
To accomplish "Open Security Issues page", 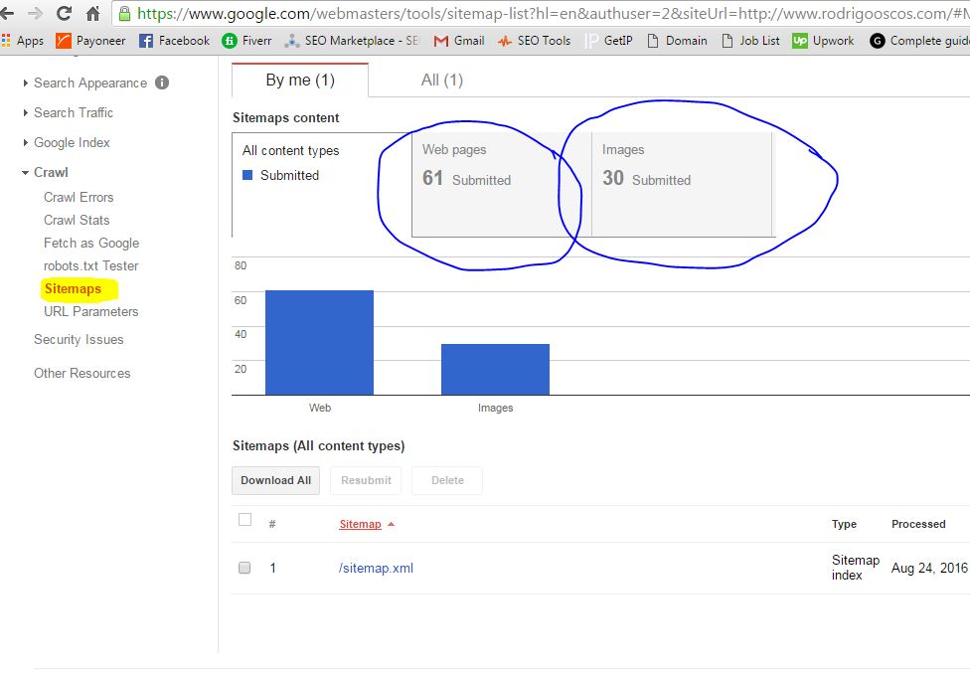I will coord(79,339).
